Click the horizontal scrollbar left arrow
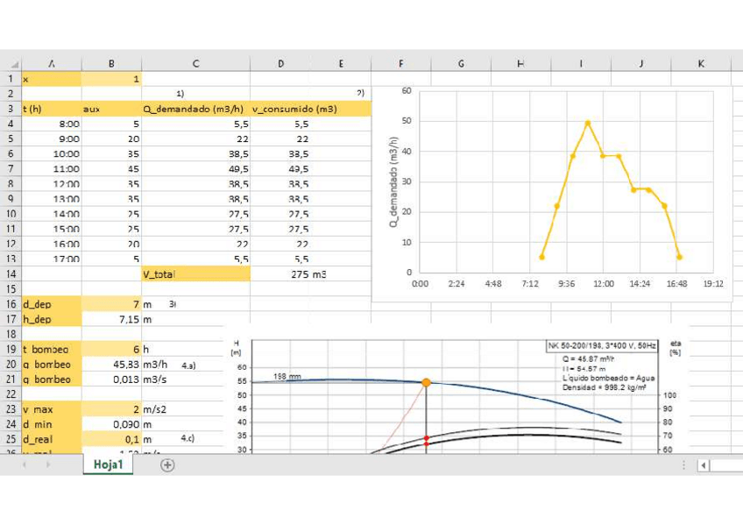This screenshot has height=525, width=743. point(703,465)
